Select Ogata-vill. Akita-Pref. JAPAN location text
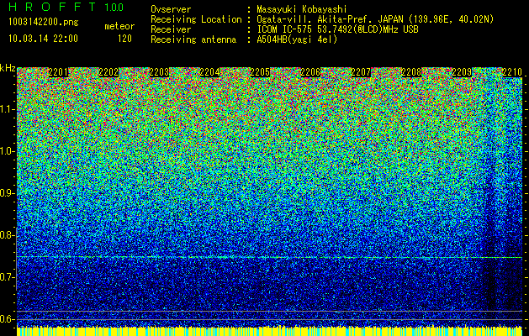Viewport: 529px width, 336px height. (x=375, y=19)
